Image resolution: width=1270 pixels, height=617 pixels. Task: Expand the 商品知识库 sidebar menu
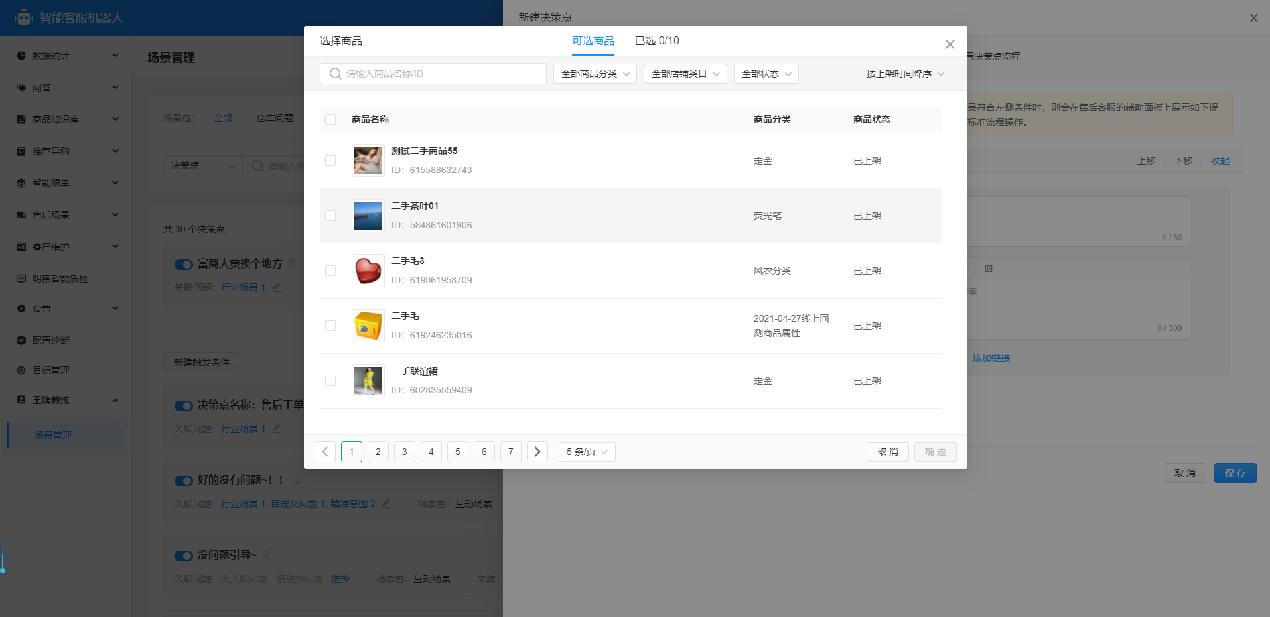coord(115,119)
